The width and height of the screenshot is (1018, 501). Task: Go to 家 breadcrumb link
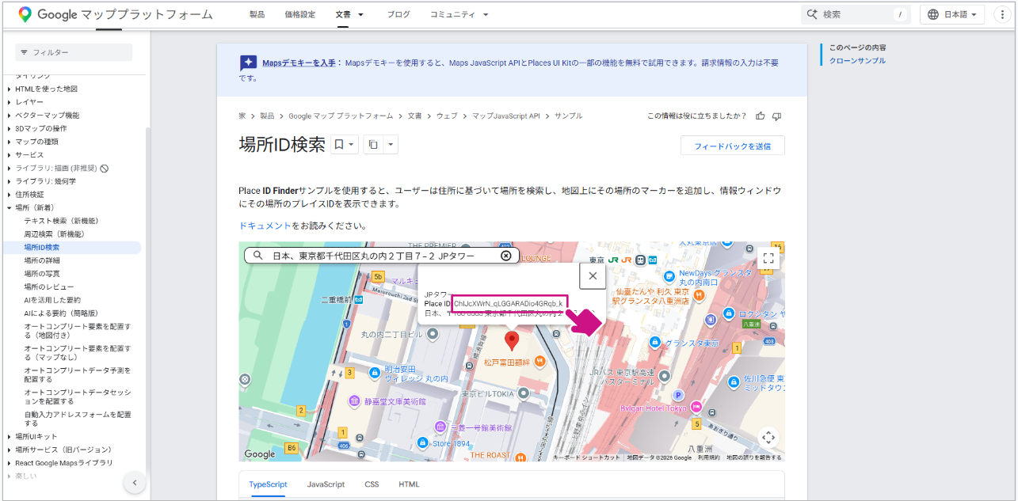click(x=242, y=116)
